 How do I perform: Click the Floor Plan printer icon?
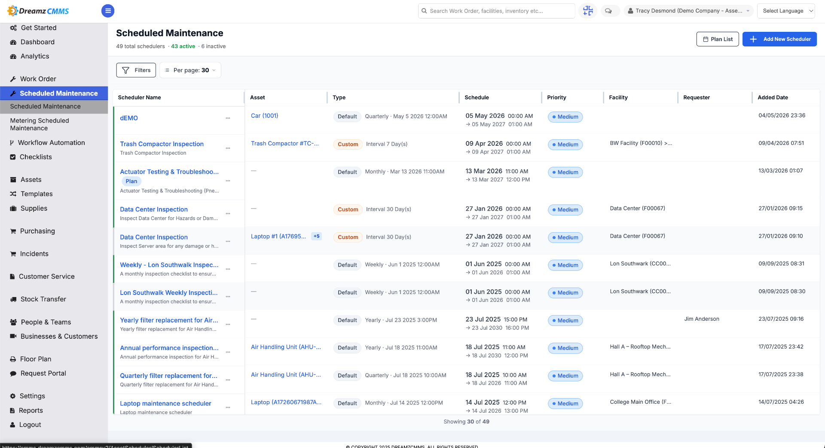point(13,359)
